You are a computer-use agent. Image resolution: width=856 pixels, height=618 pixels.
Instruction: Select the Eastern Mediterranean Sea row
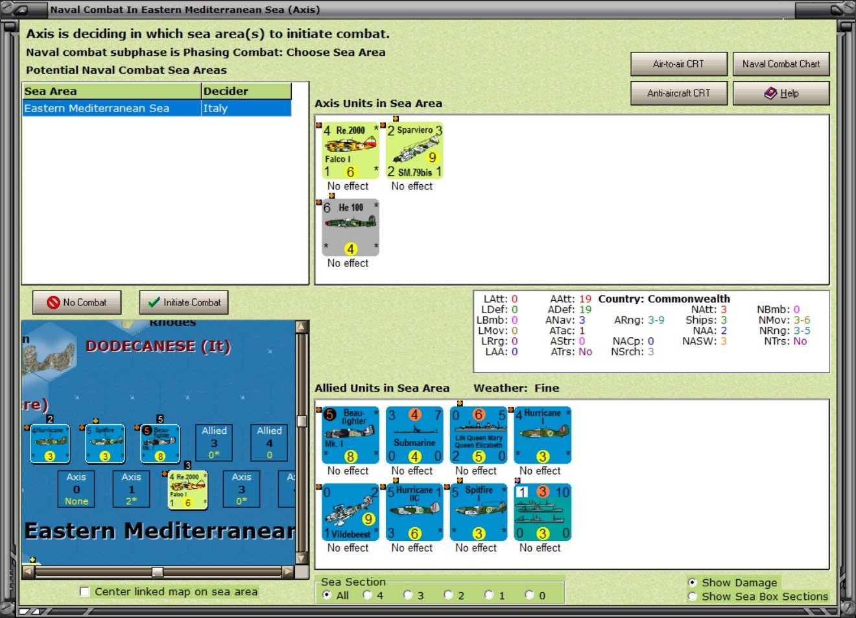coord(157,108)
